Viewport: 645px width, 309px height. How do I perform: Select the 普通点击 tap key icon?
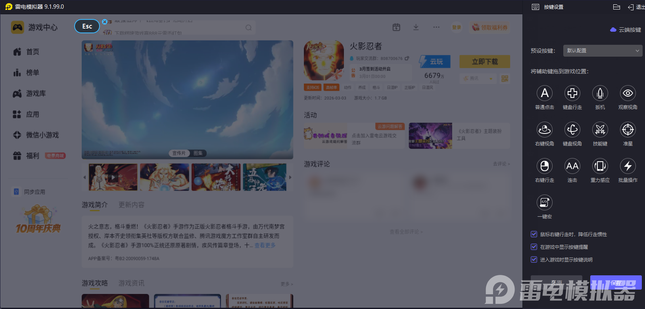pos(545,93)
